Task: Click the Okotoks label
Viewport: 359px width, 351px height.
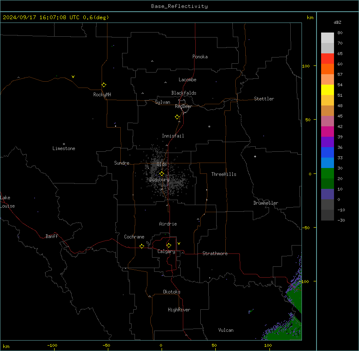Action: [x=172, y=292]
